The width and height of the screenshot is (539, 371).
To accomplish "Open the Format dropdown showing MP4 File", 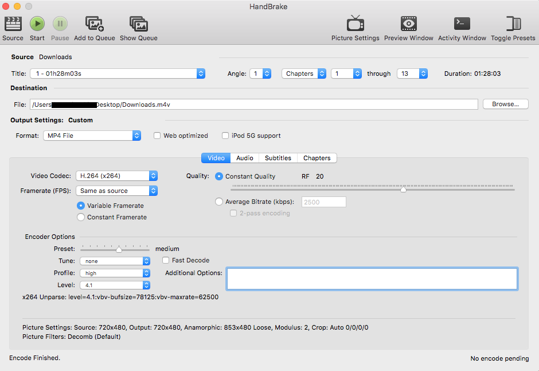I will coord(92,136).
